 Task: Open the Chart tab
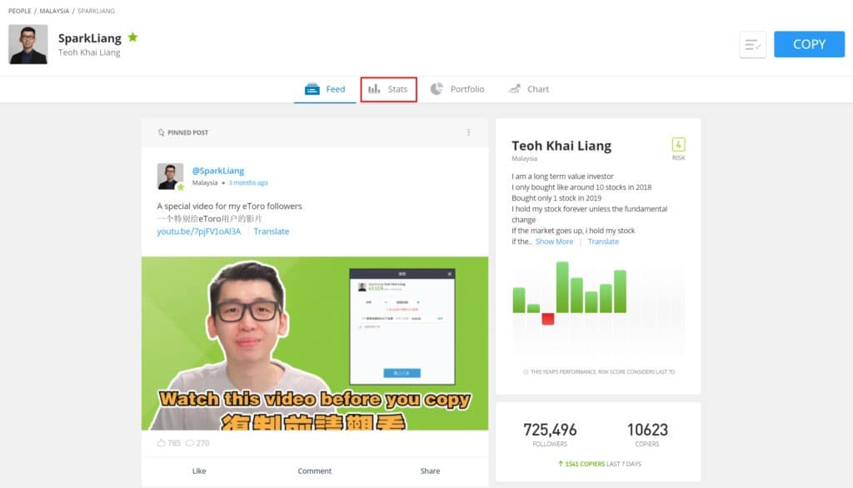pyautogui.click(x=529, y=89)
